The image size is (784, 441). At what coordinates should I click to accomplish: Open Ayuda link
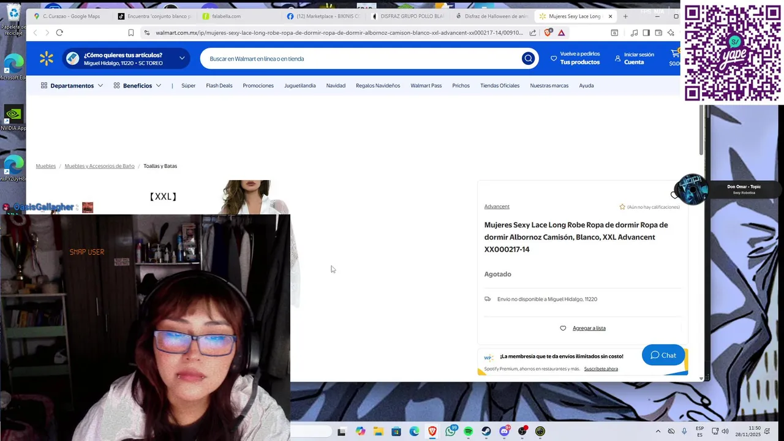pyautogui.click(x=586, y=86)
